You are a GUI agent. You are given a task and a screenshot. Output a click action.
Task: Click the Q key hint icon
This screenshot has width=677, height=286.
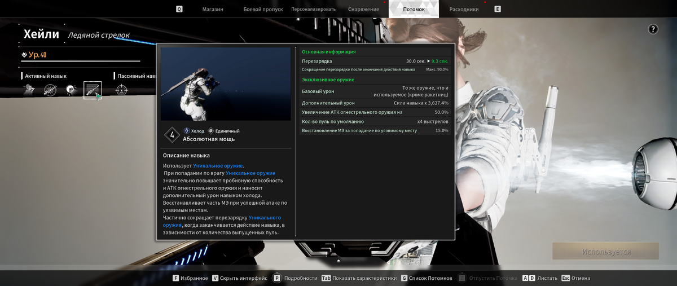(x=179, y=9)
